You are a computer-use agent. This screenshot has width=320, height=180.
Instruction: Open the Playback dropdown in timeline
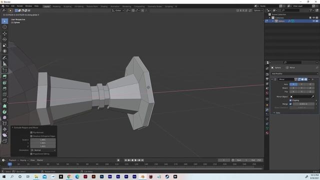click(x=13, y=160)
